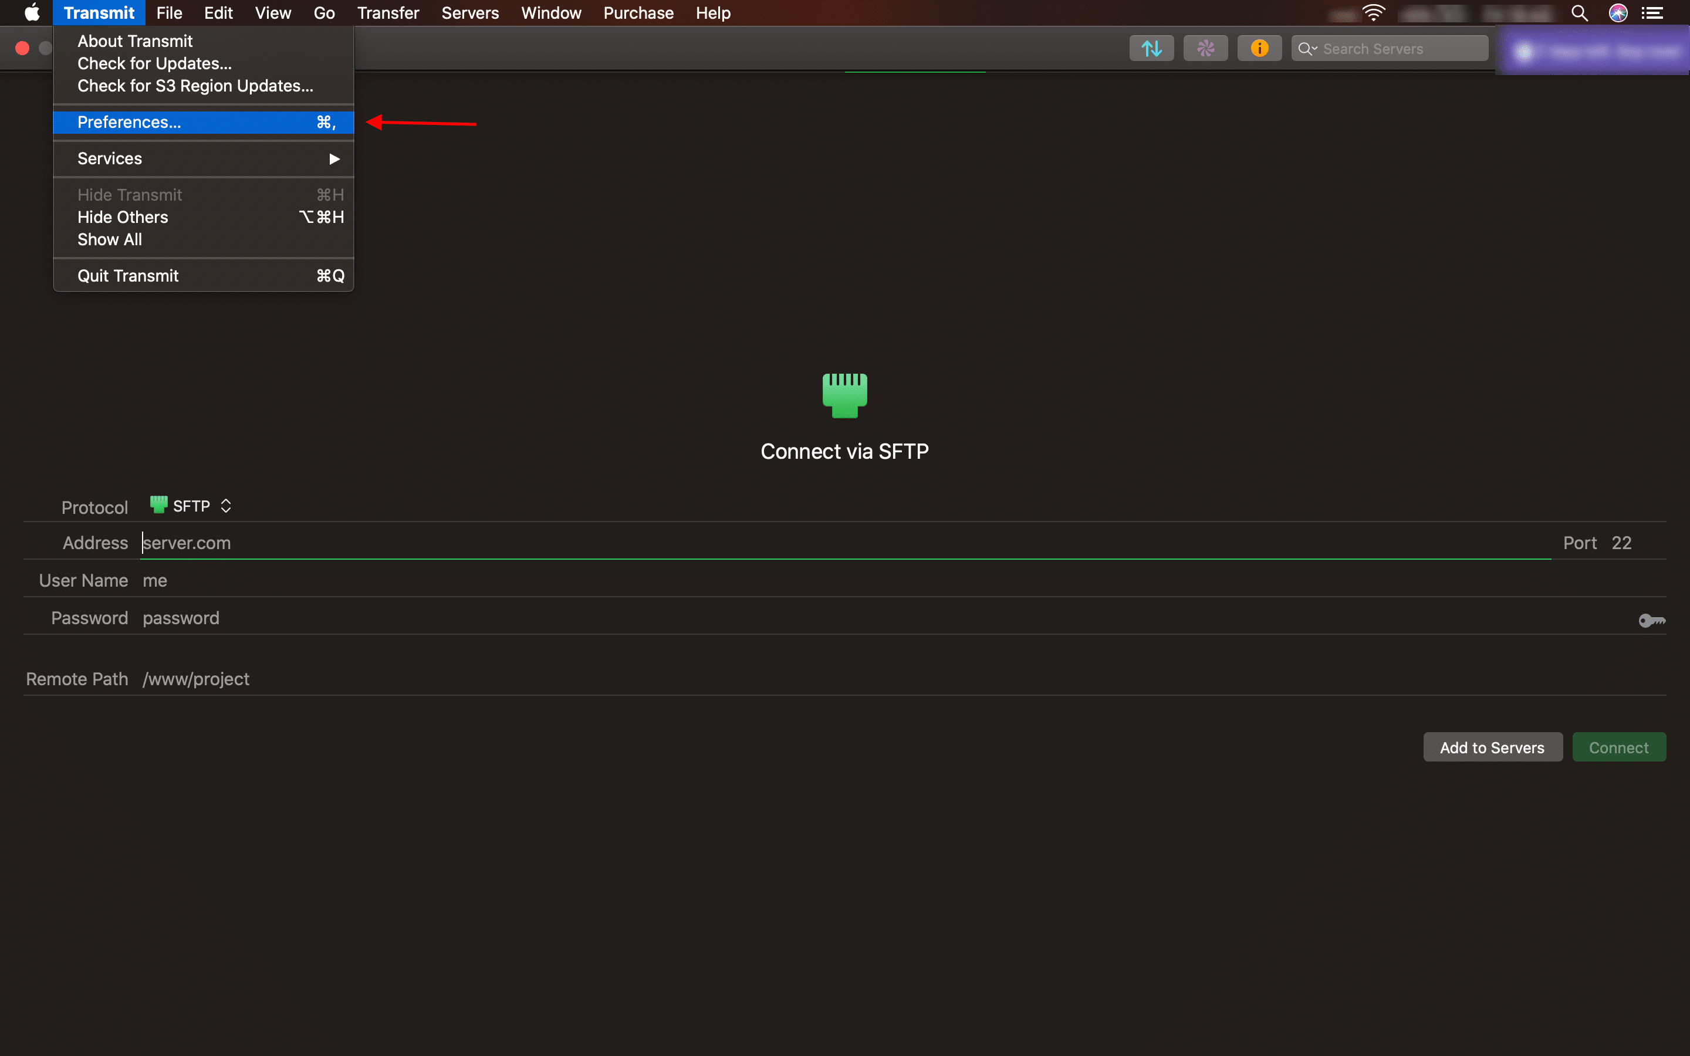1690x1056 pixels.
Task: Focus the Address server.com field
Action: click(846, 543)
